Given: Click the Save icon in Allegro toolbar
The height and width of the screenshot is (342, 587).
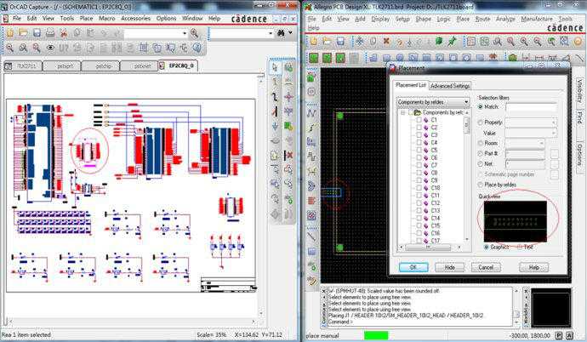Looking at the screenshot, I should 341,42.
